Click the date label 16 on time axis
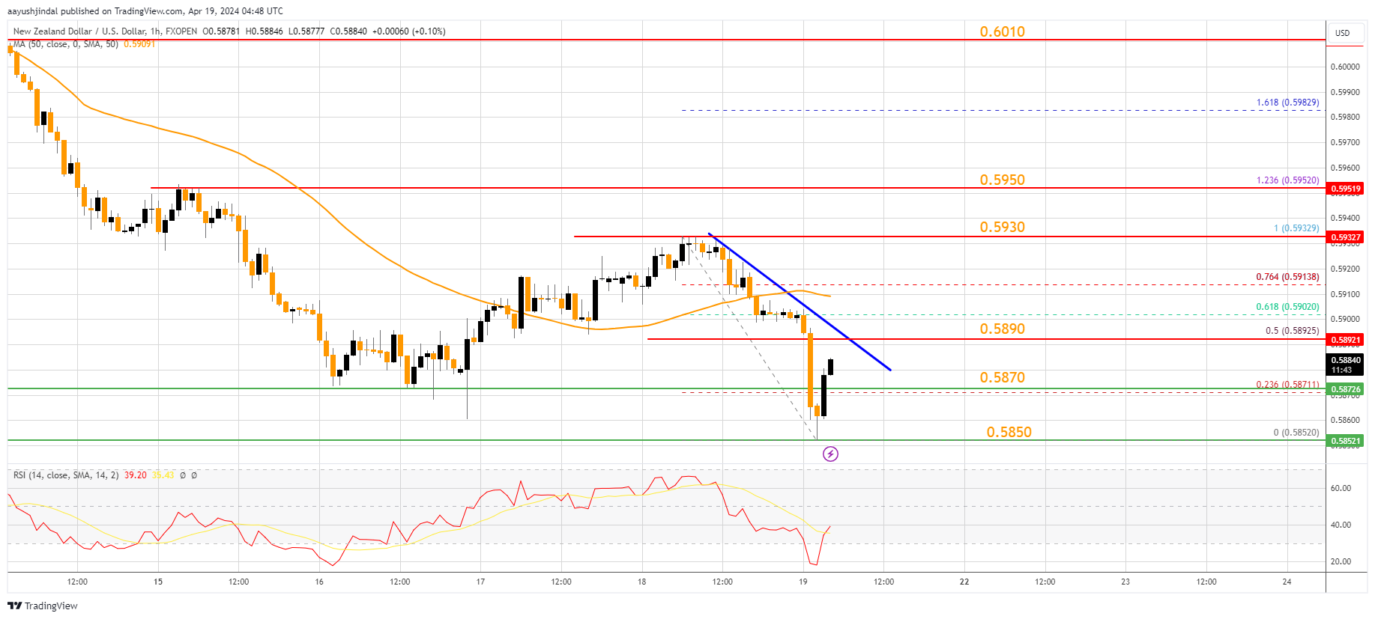Image resolution: width=1375 pixels, height=619 pixels. click(x=319, y=582)
